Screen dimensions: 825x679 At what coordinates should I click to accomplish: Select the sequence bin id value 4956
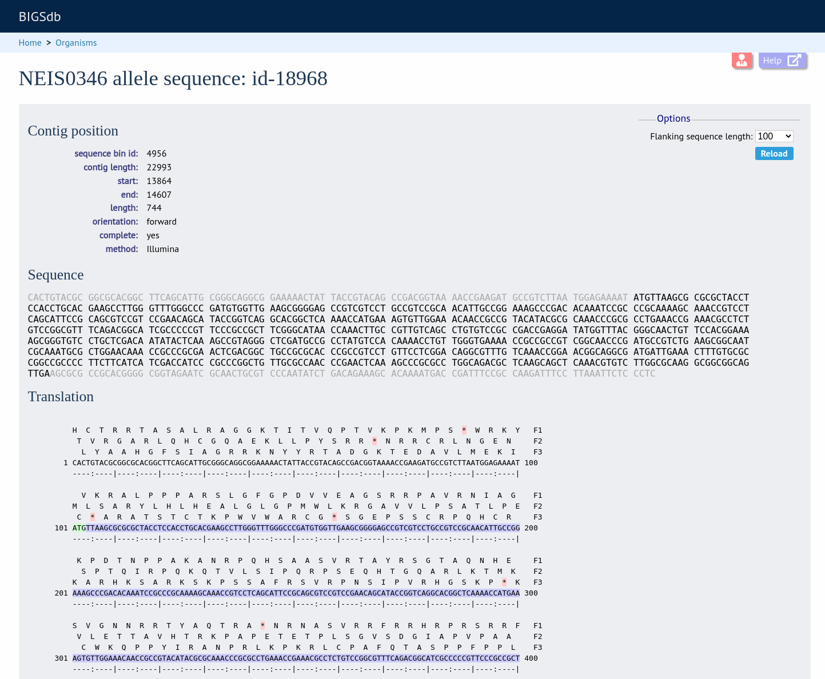point(157,154)
